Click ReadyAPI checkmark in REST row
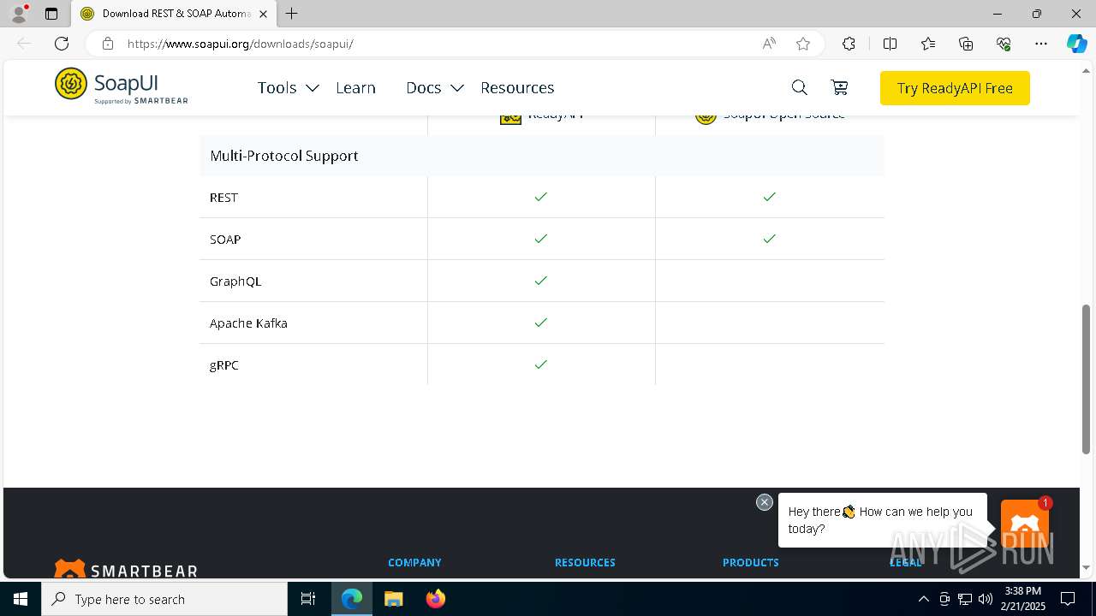Image resolution: width=1096 pixels, height=616 pixels. pos(540,197)
